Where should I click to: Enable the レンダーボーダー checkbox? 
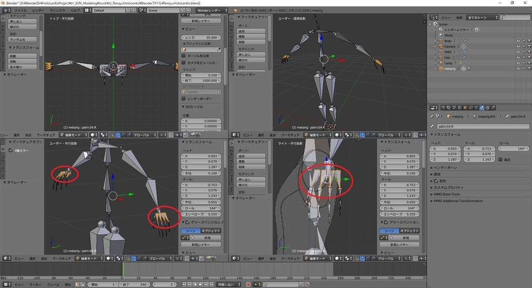[183, 99]
